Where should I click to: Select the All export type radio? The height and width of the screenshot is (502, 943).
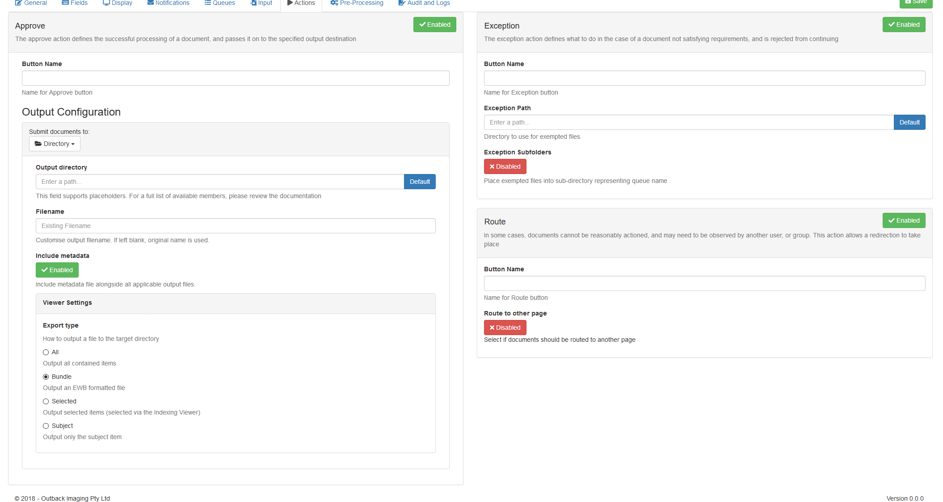point(46,353)
